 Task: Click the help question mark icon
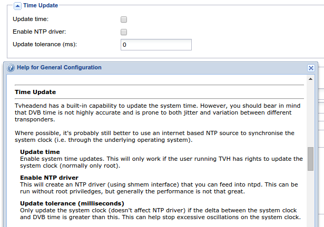click(x=11, y=68)
